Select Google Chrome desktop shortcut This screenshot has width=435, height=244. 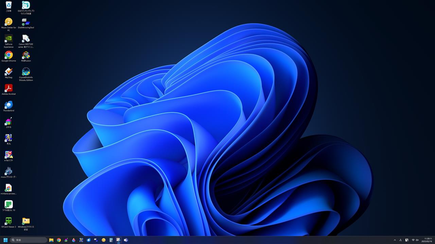8,56
